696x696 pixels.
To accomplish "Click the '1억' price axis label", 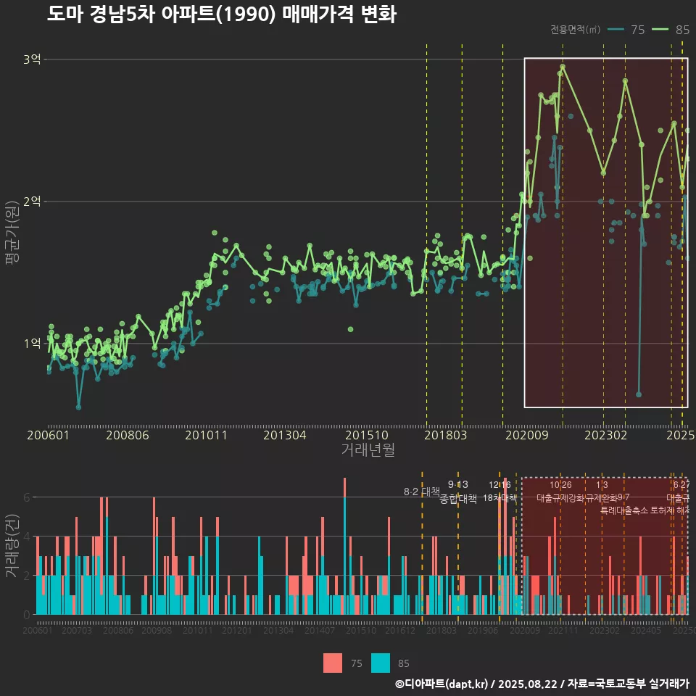I will point(32,343).
